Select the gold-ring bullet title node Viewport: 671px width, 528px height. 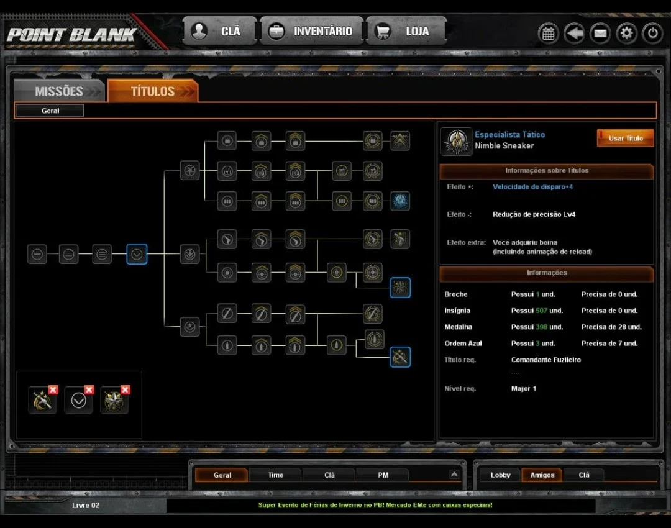click(337, 345)
